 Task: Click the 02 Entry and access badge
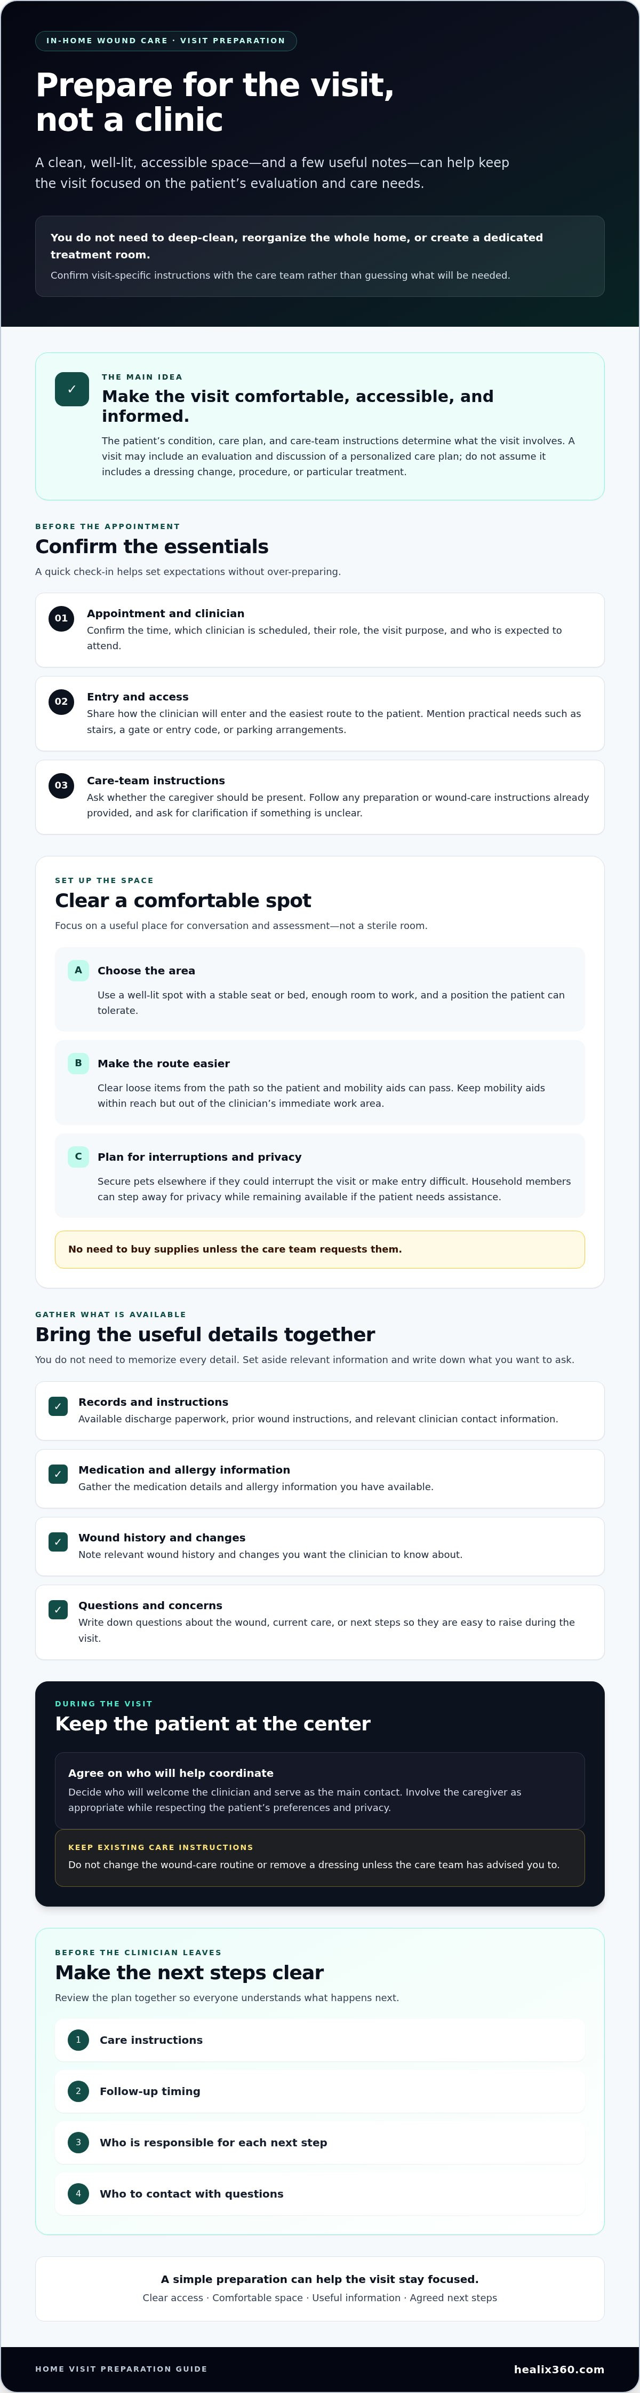(x=61, y=702)
